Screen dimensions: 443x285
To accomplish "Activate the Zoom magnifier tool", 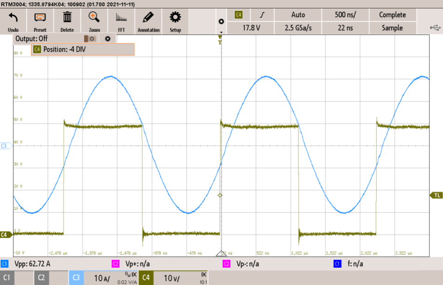I will click(94, 21).
